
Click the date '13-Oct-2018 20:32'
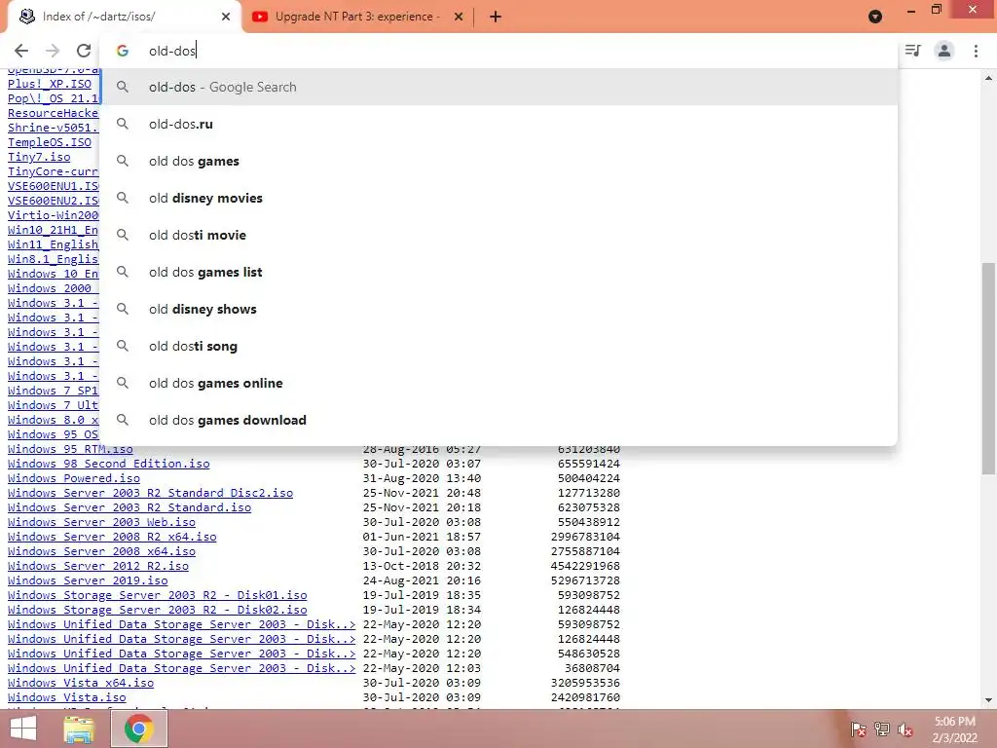[x=422, y=566]
